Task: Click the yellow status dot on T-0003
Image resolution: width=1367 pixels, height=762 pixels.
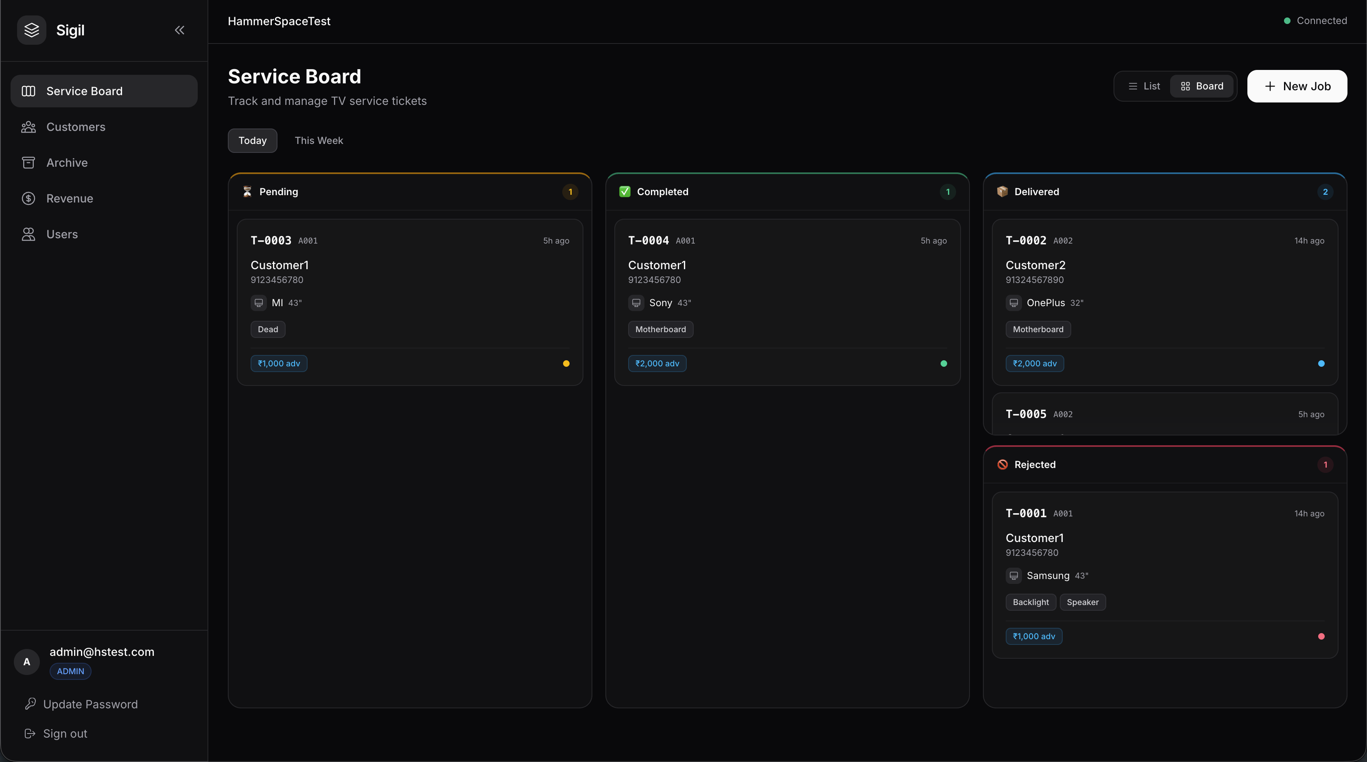Action: point(566,364)
